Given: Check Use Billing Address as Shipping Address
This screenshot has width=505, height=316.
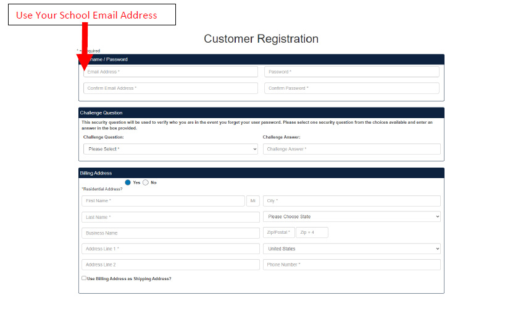Looking at the screenshot, I should tap(84, 278).
